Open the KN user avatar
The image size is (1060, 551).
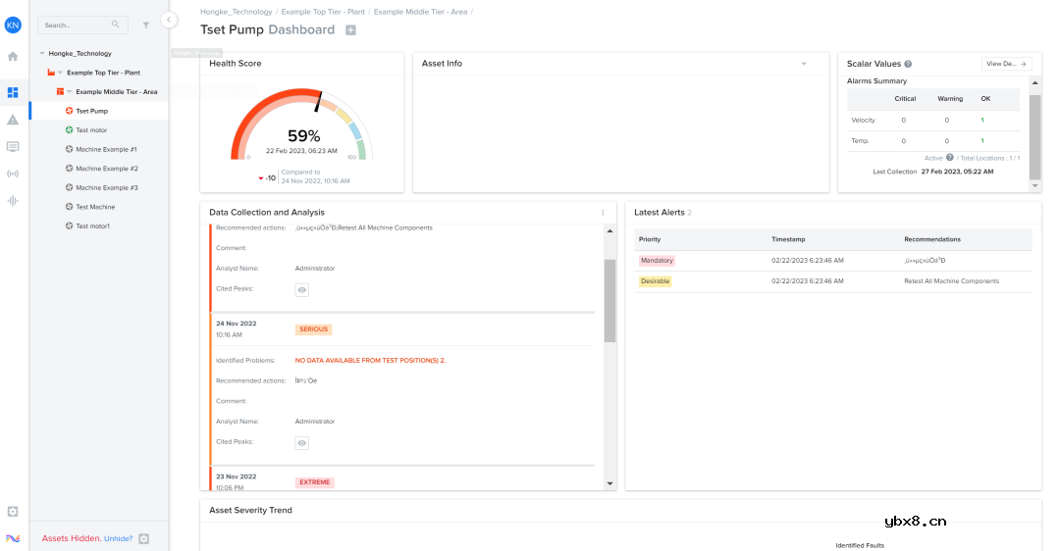[x=13, y=25]
